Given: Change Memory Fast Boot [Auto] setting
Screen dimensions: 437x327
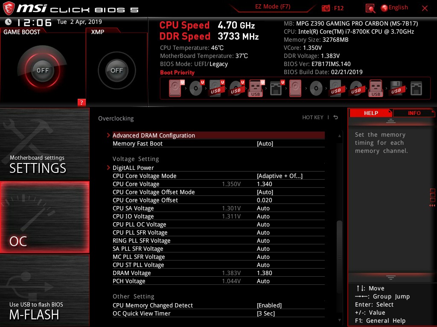Looking at the screenshot, I should click(x=265, y=144).
